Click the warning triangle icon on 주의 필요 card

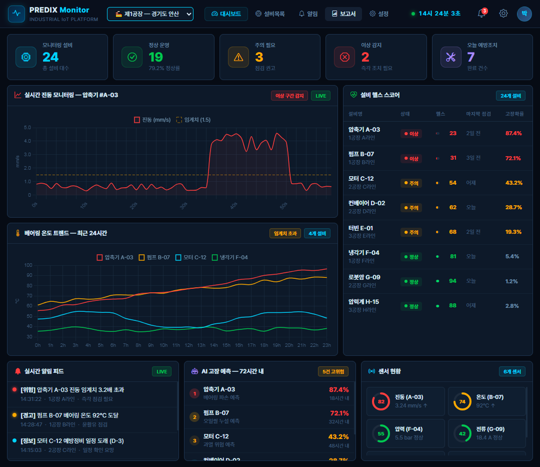238,57
